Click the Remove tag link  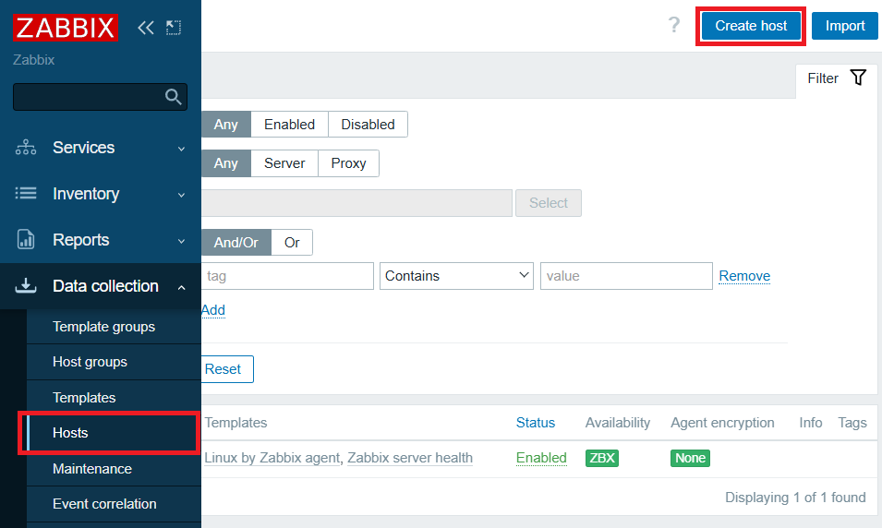(744, 276)
